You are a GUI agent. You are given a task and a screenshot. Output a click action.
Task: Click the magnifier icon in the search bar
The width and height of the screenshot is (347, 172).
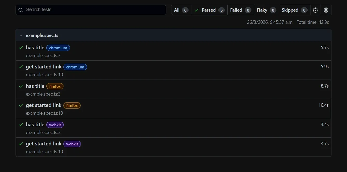(20, 10)
